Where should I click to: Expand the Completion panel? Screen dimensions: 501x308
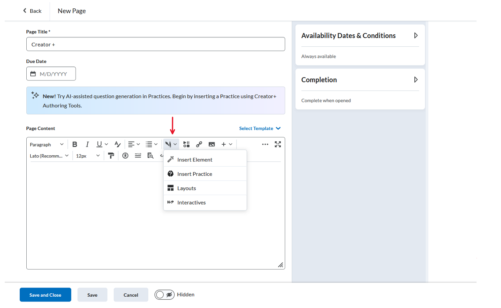[x=415, y=80]
